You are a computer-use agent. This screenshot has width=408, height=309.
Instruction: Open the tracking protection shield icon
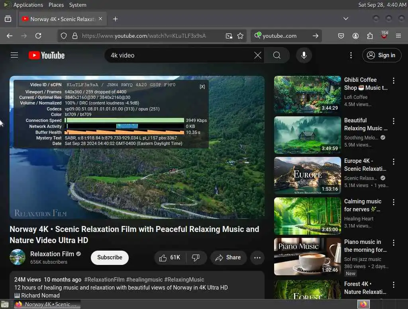[63, 36]
